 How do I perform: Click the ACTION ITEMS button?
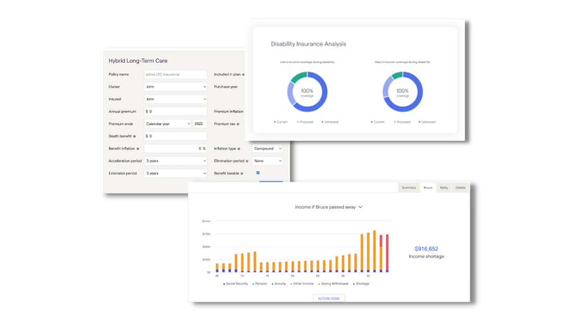pos(329,299)
